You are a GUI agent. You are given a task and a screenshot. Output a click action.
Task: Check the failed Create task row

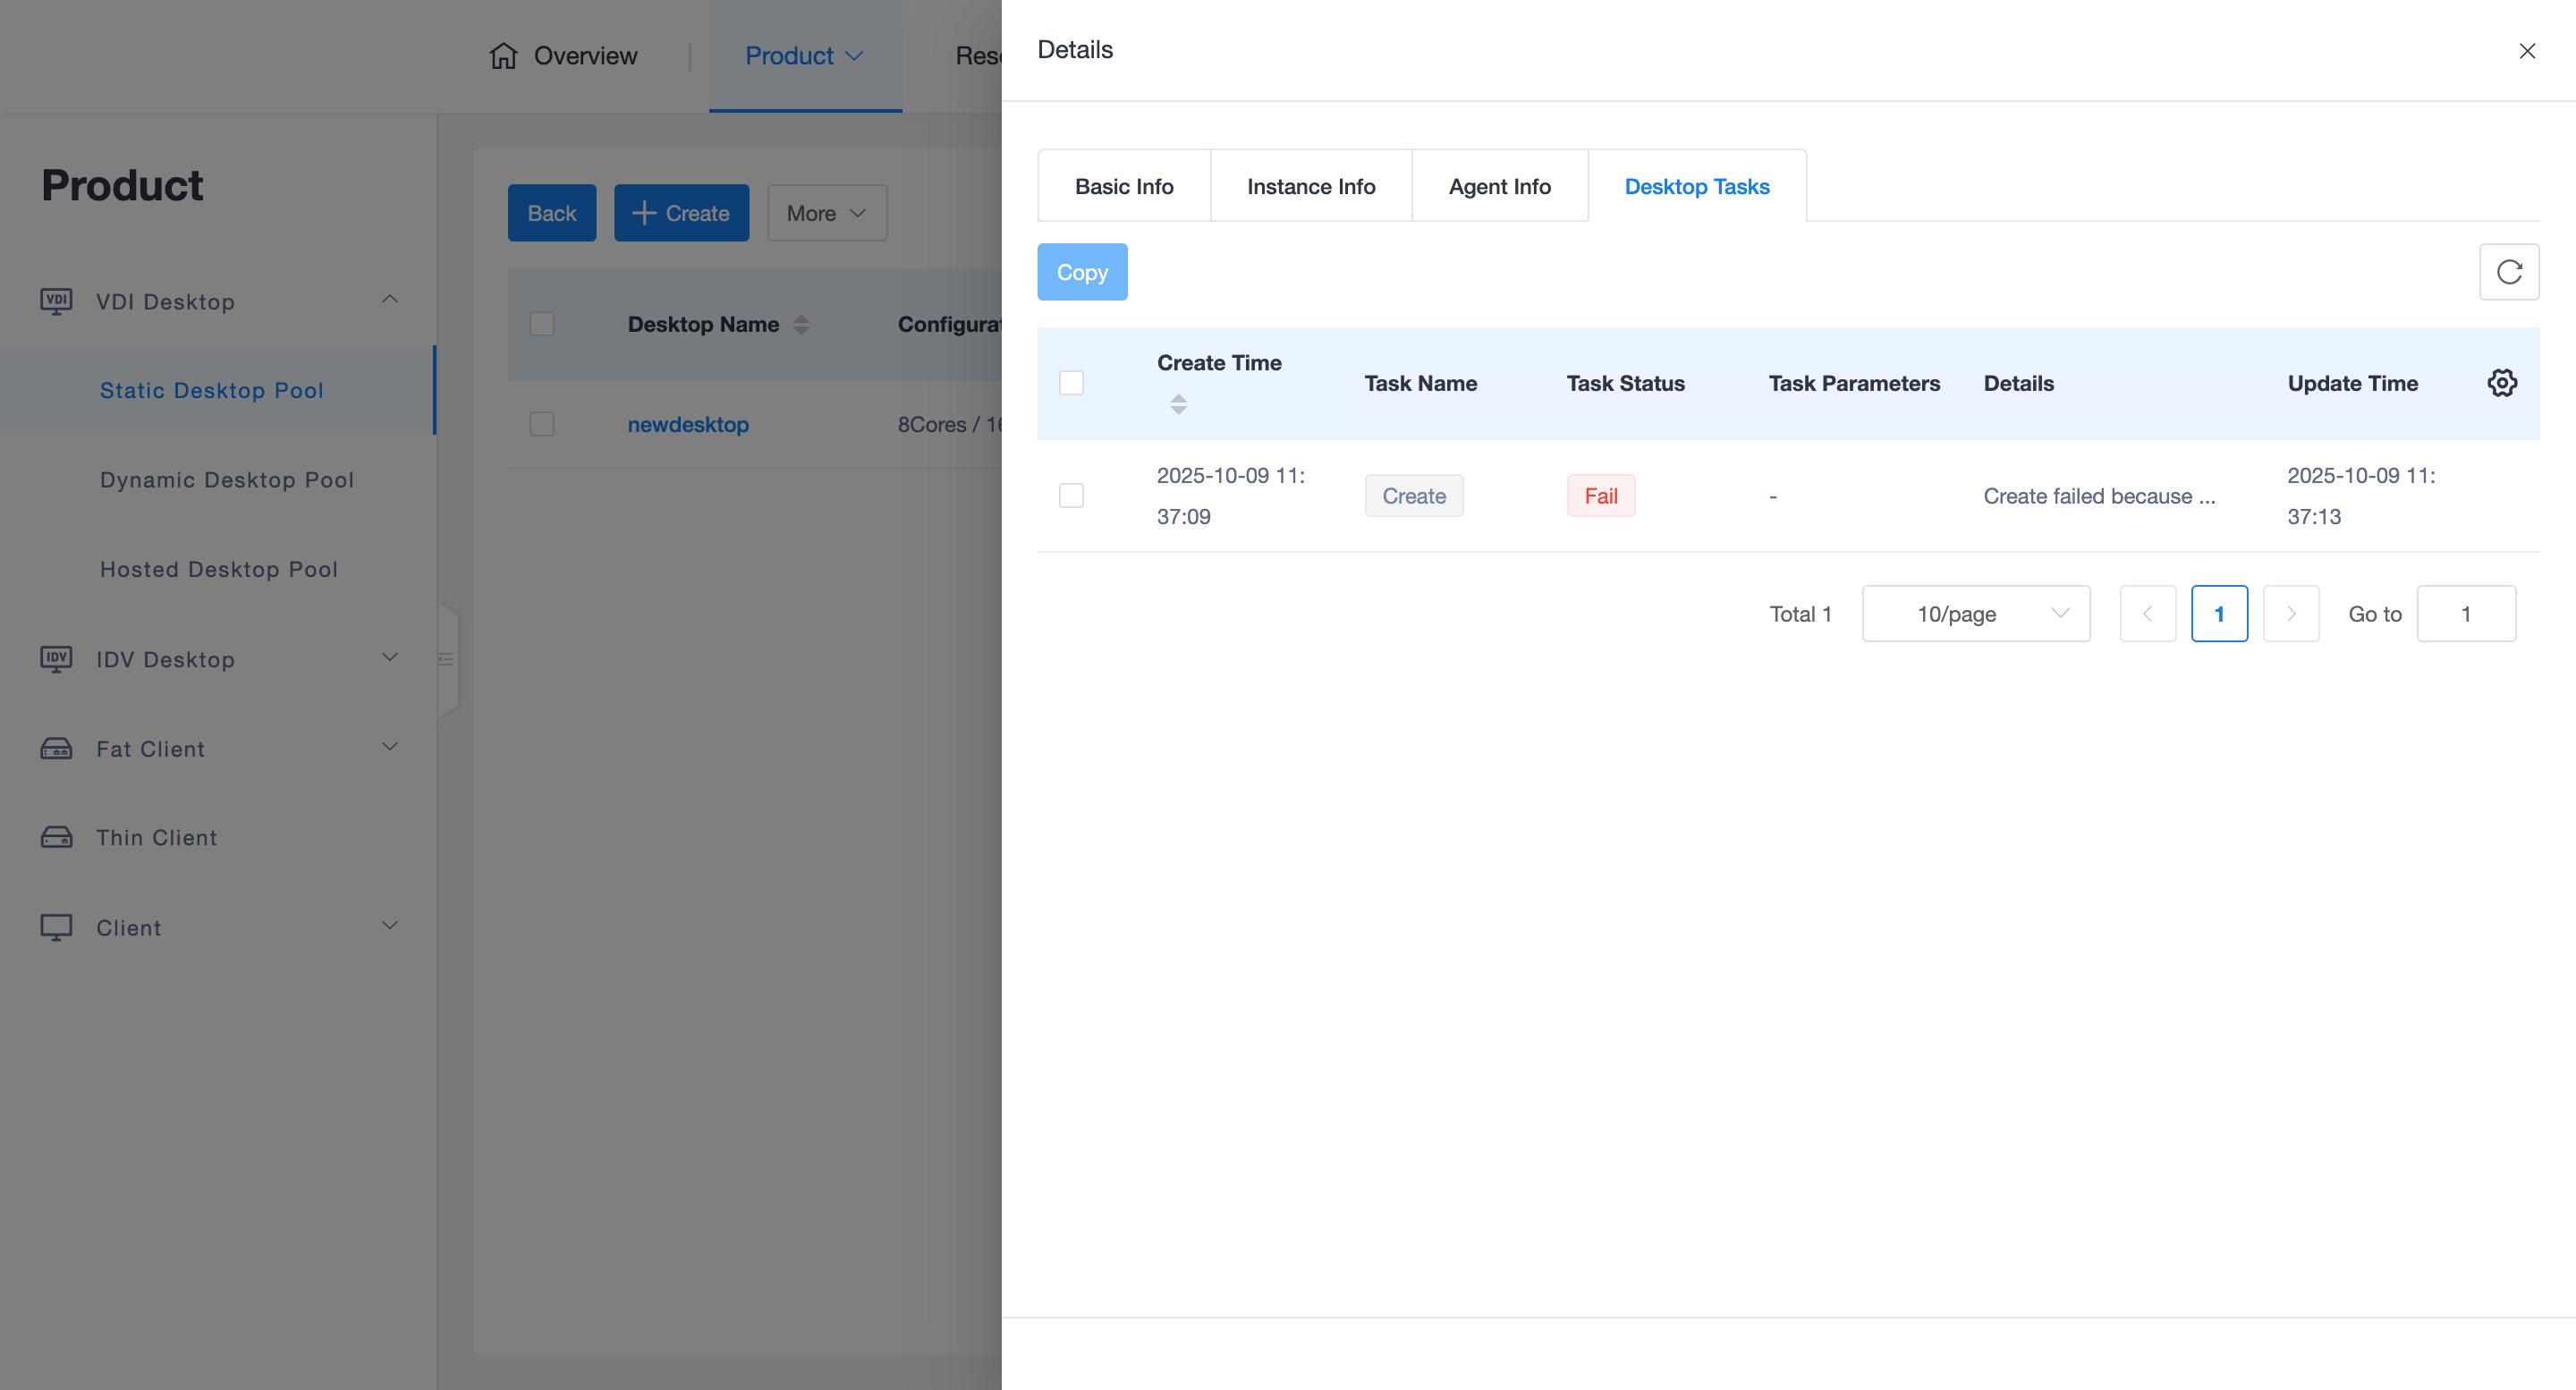1071,496
